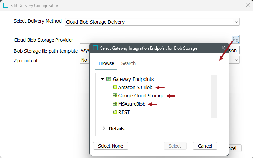Click the Blob Storage file path template field
The image size is (253, 158).
point(85,51)
